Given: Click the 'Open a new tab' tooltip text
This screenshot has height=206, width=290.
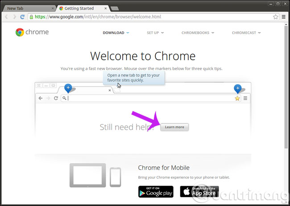Looking at the screenshot, I should tap(133, 78).
